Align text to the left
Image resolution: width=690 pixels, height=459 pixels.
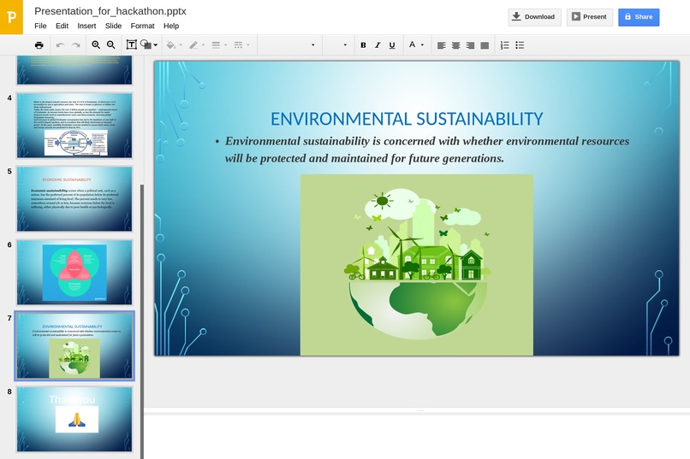[442, 44]
